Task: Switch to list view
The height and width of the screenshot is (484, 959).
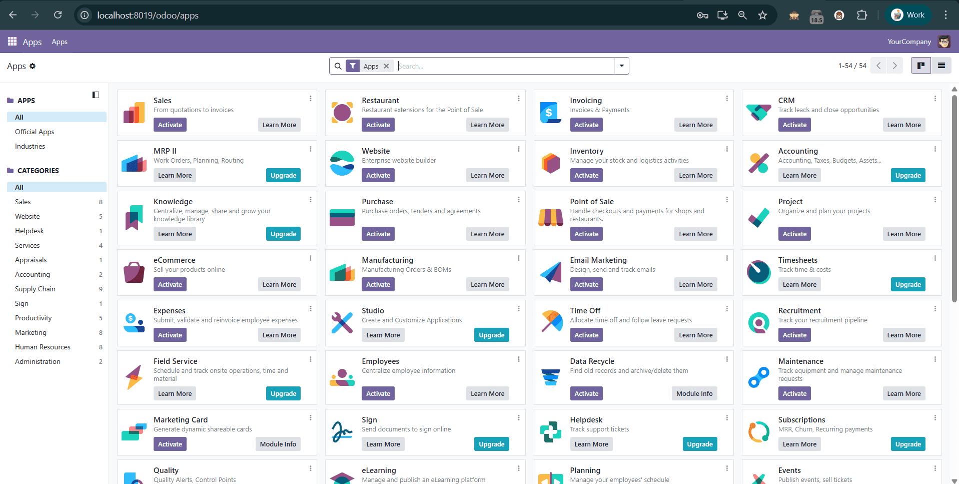Action: 941,66
